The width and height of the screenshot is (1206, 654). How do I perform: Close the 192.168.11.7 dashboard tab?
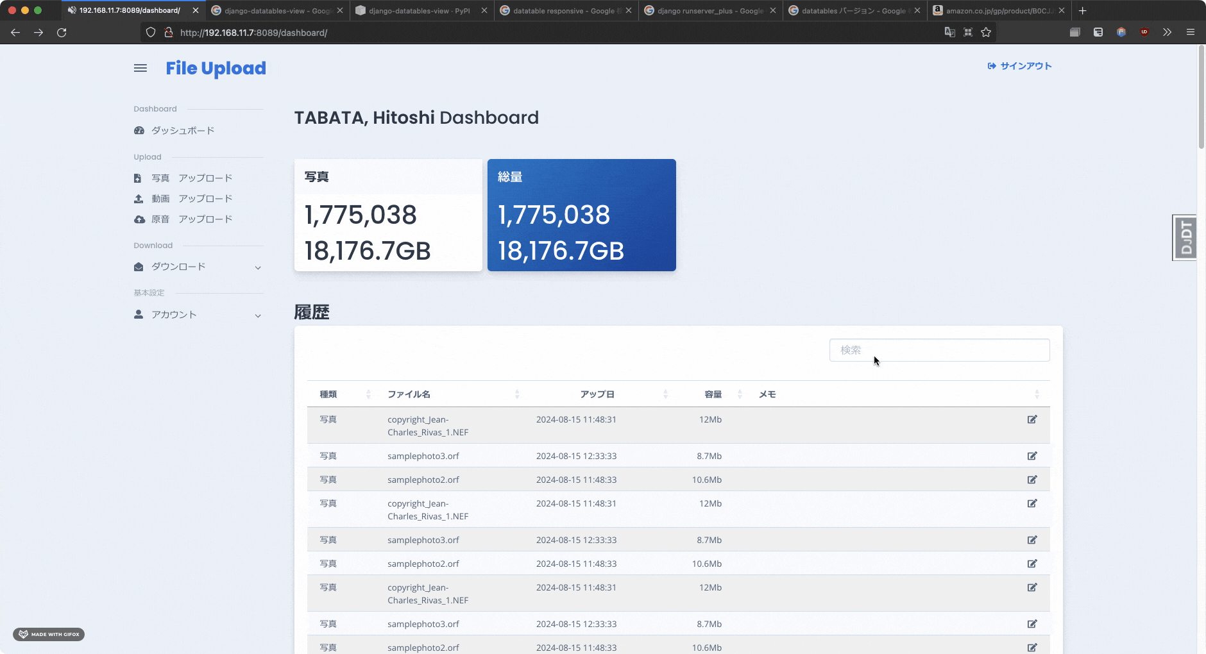click(196, 11)
